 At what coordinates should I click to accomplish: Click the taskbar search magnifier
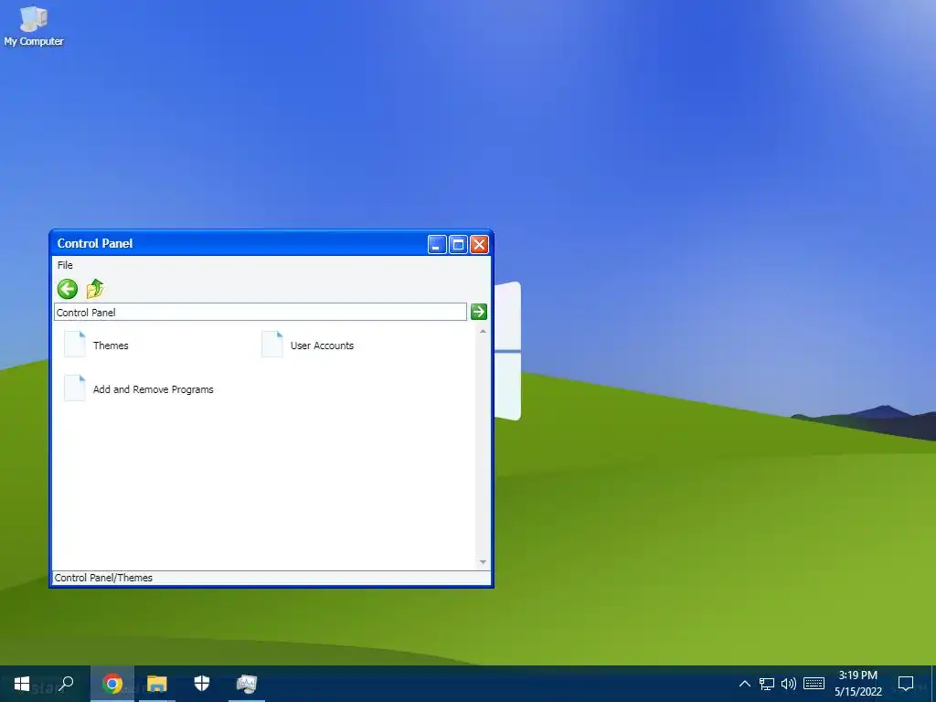[x=66, y=684]
